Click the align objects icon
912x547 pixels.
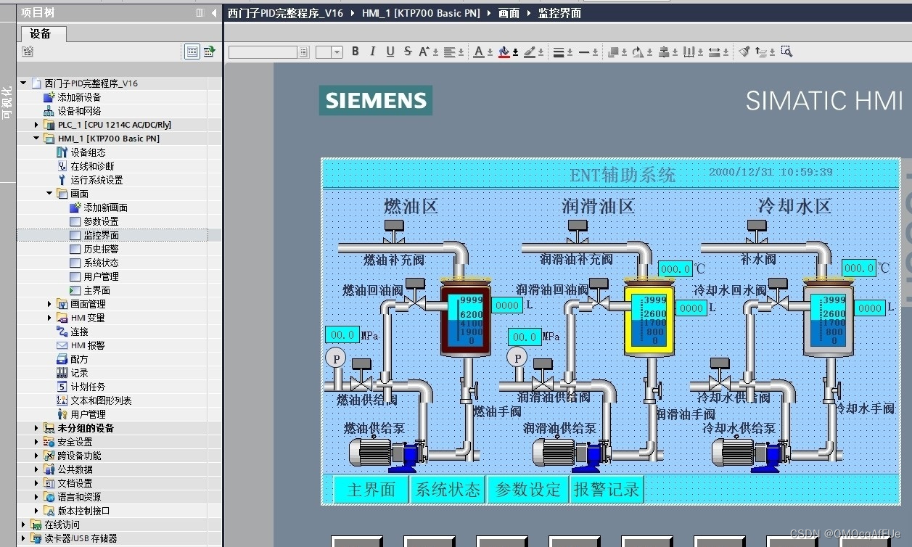click(x=665, y=52)
